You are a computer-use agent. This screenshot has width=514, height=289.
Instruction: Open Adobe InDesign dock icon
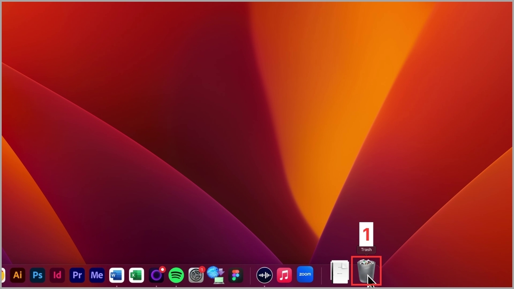[x=57, y=275]
